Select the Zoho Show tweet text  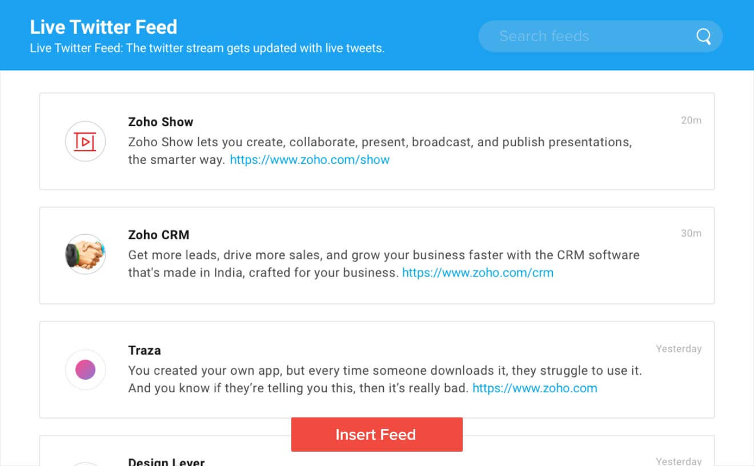click(380, 151)
